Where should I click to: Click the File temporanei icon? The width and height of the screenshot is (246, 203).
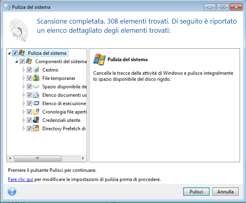pos(36,78)
